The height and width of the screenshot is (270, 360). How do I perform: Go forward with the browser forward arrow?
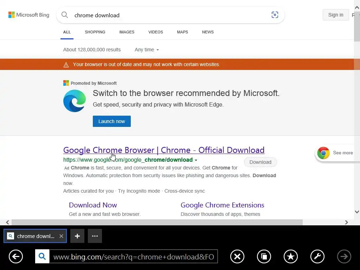point(344,256)
